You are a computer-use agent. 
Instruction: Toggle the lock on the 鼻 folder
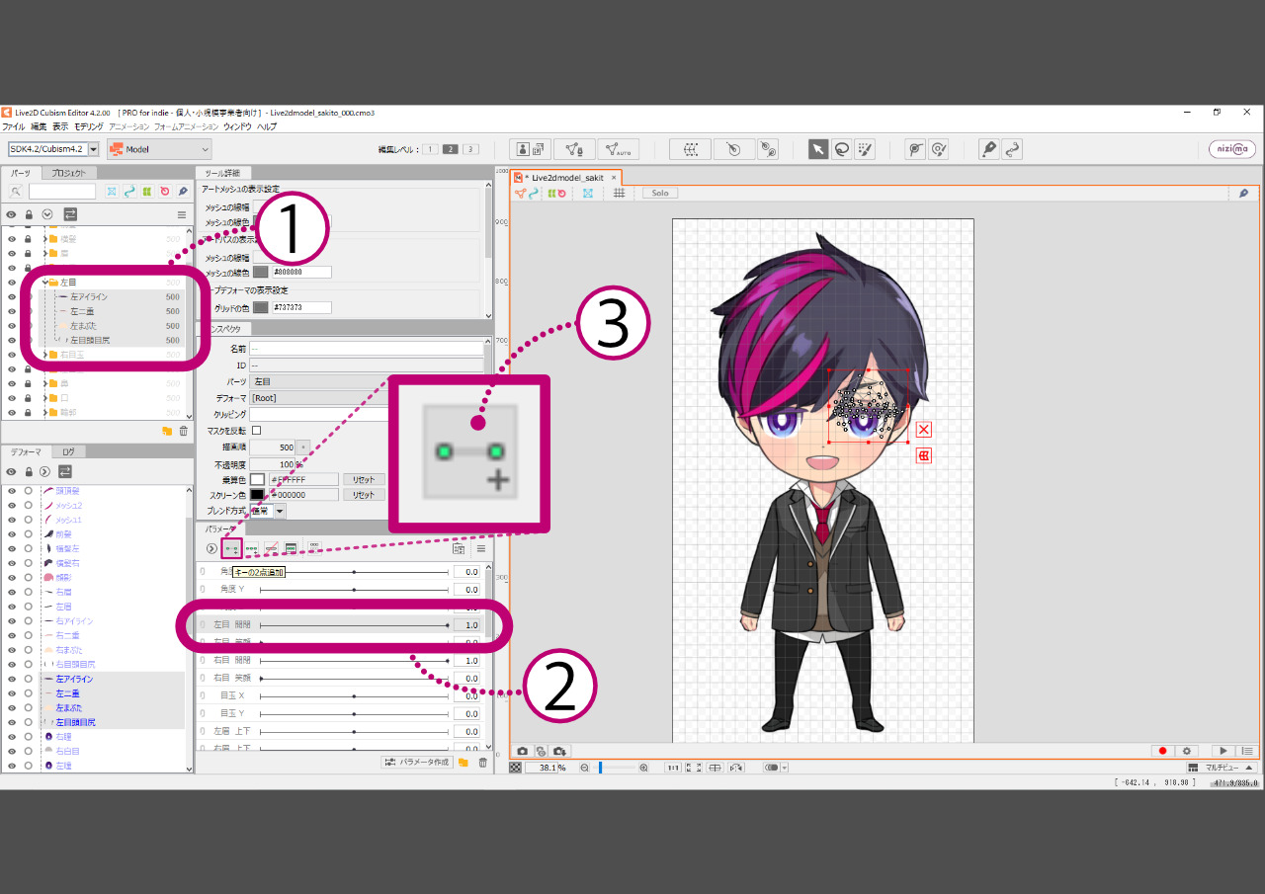tap(28, 383)
